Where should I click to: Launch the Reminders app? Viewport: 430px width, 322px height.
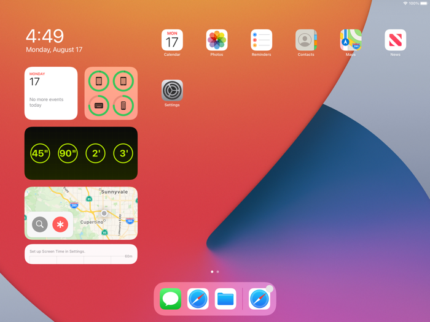(261, 40)
